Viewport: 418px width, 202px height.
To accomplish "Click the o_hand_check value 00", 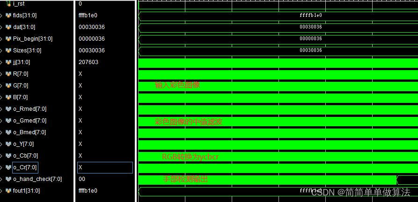I will point(82,180).
